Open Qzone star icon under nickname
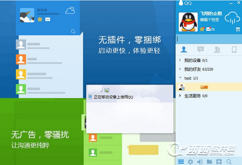This screenshot has width=242, height=165. [202, 29]
